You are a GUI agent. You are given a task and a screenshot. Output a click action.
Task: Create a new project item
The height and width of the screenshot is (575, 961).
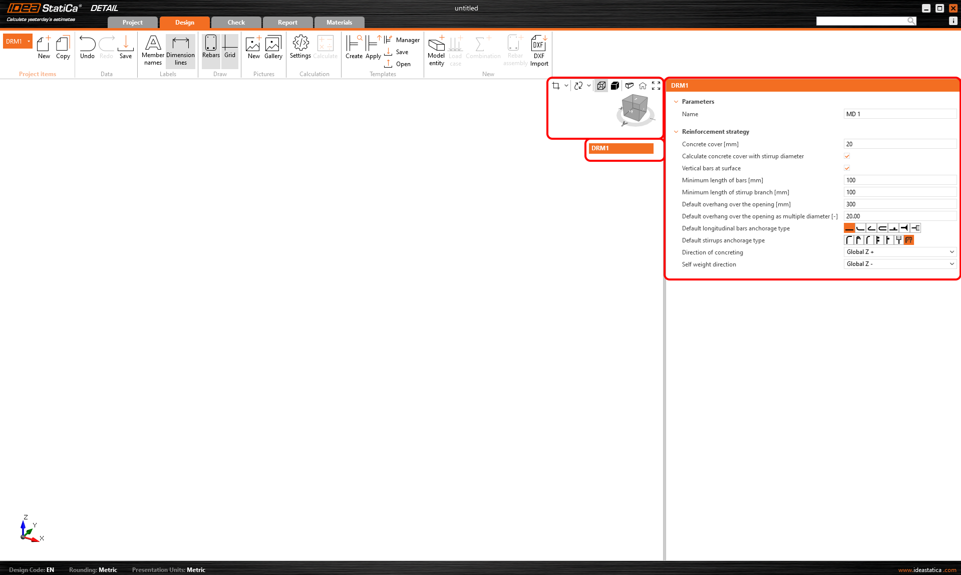44,47
